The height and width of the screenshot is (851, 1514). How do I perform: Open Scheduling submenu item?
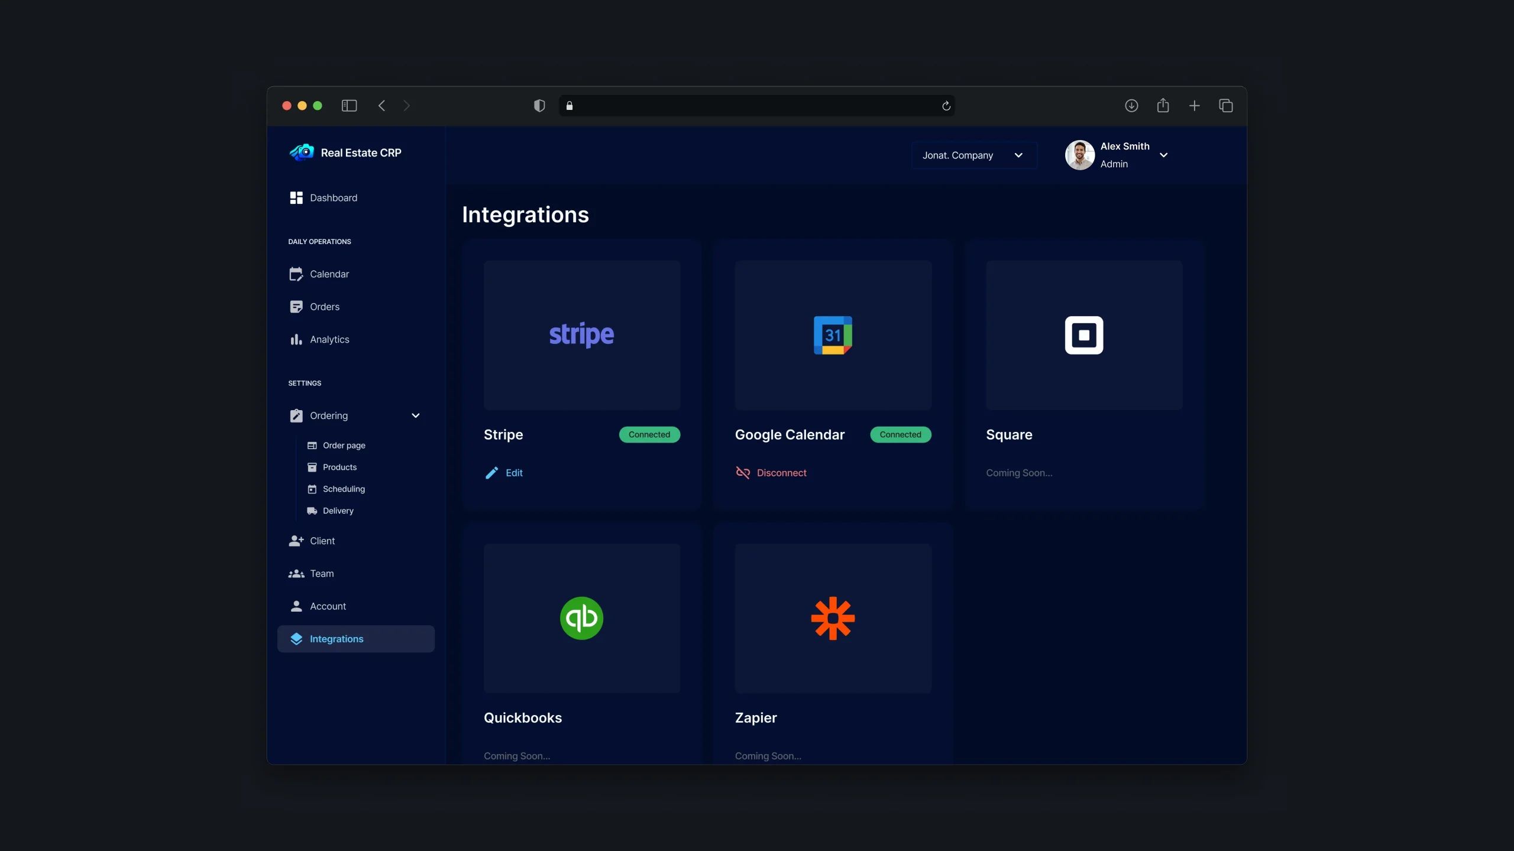pos(344,489)
